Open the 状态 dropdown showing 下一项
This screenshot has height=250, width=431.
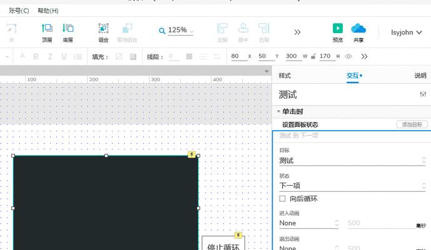(x=352, y=186)
